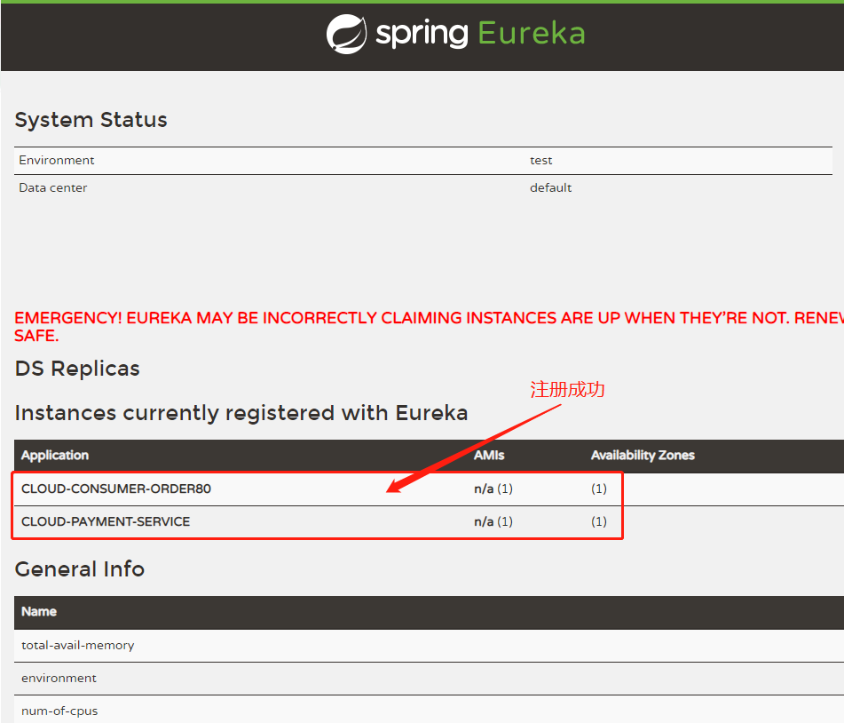The height and width of the screenshot is (723, 844).
Task: Click AMIs value in CLOUD-PAYMENT-SERVICE row
Action: pos(493,521)
